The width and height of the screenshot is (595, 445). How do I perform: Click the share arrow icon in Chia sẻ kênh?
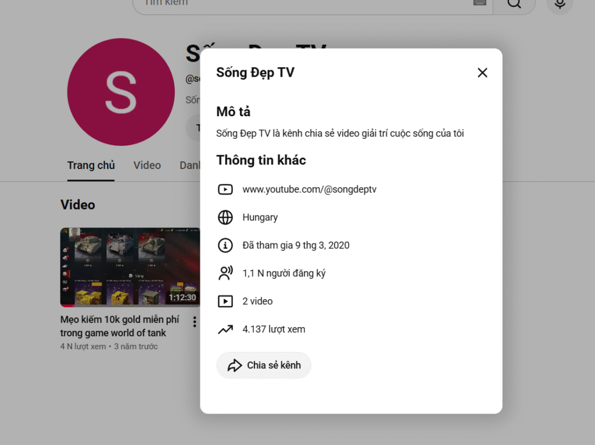click(235, 365)
